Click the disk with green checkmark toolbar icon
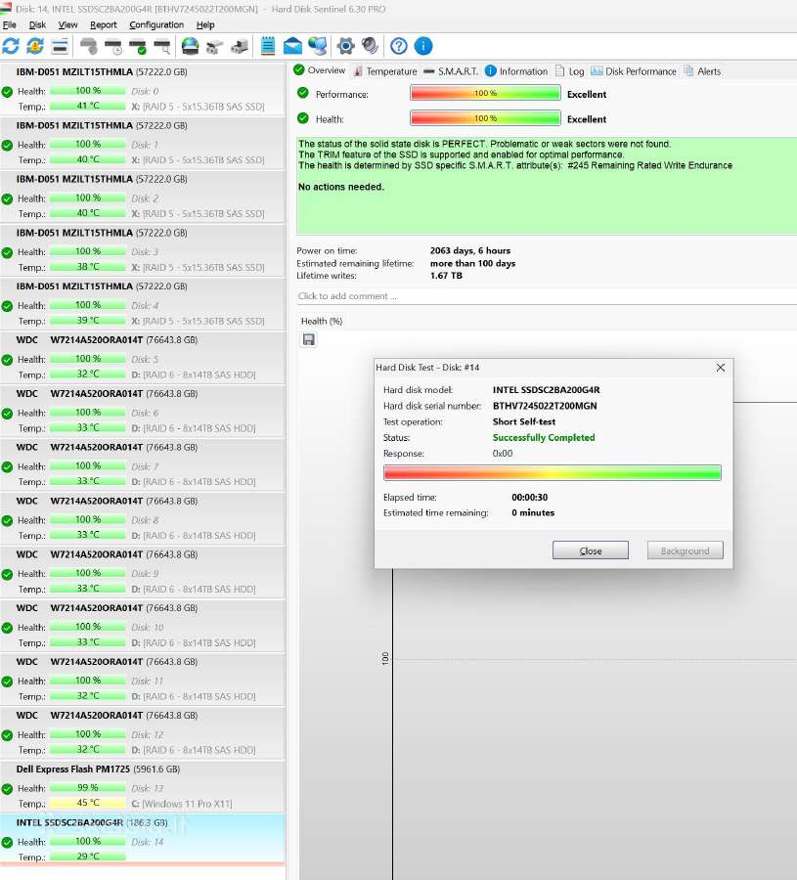797x880 pixels. [x=138, y=46]
